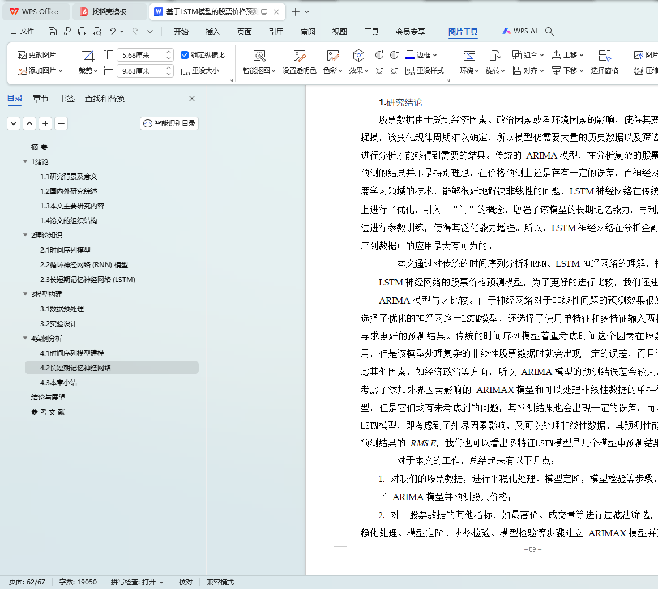Open the Print icon in quick toolbar

82,32
